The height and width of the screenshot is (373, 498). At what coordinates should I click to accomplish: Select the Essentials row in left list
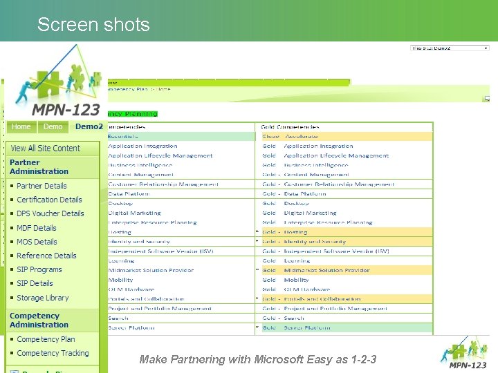tap(181, 136)
